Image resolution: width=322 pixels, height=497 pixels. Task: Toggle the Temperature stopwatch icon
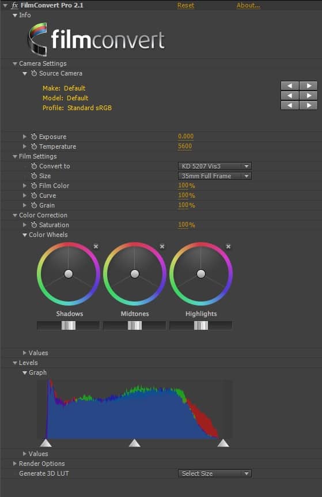pos(34,146)
